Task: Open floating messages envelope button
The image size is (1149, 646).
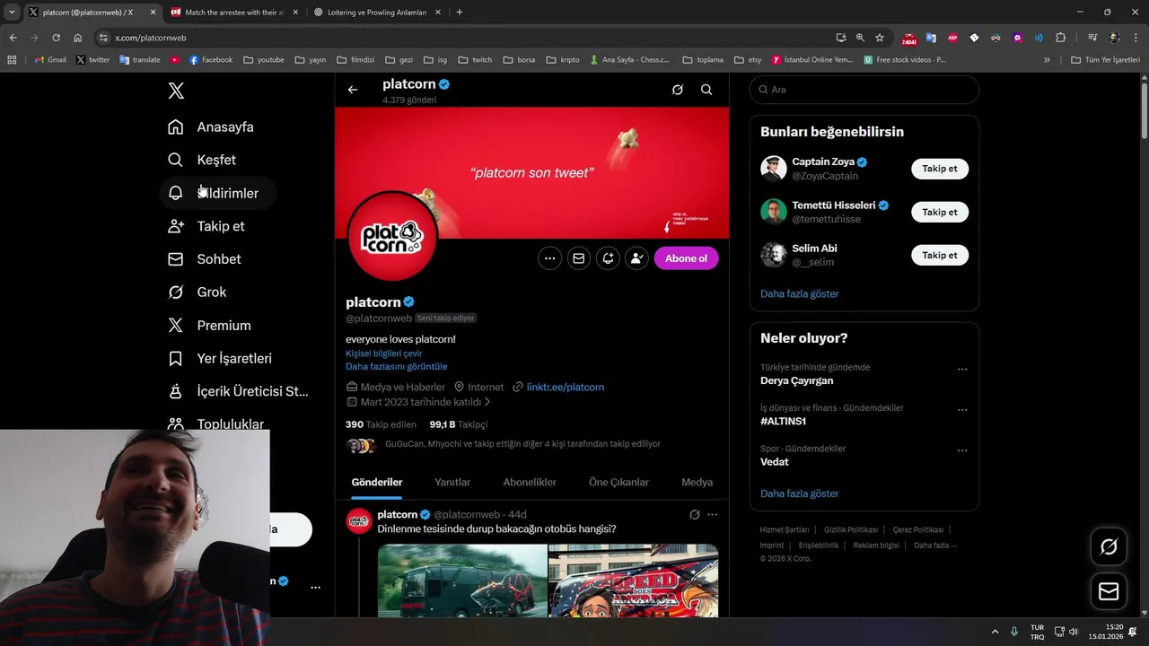Action: [x=1109, y=591]
